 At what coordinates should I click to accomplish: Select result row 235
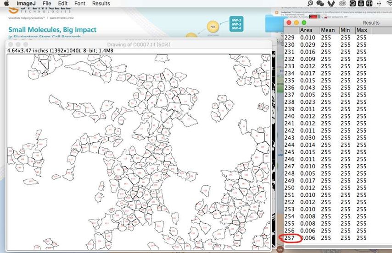click(x=337, y=81)
